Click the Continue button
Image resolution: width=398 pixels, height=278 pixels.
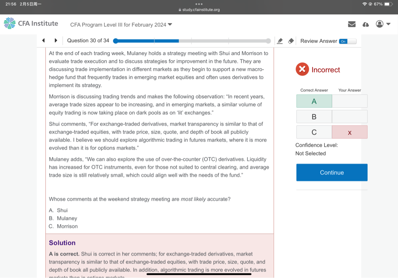332,172
